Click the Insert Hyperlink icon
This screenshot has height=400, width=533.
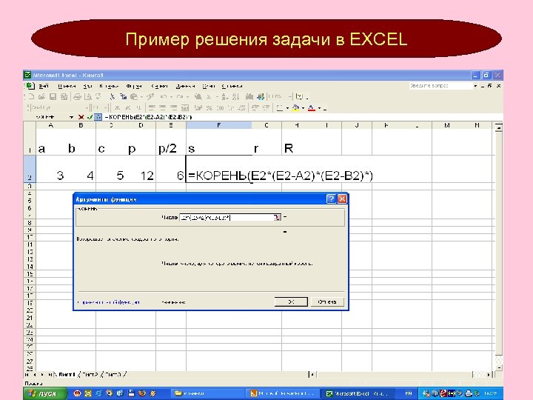pos(198,96)
